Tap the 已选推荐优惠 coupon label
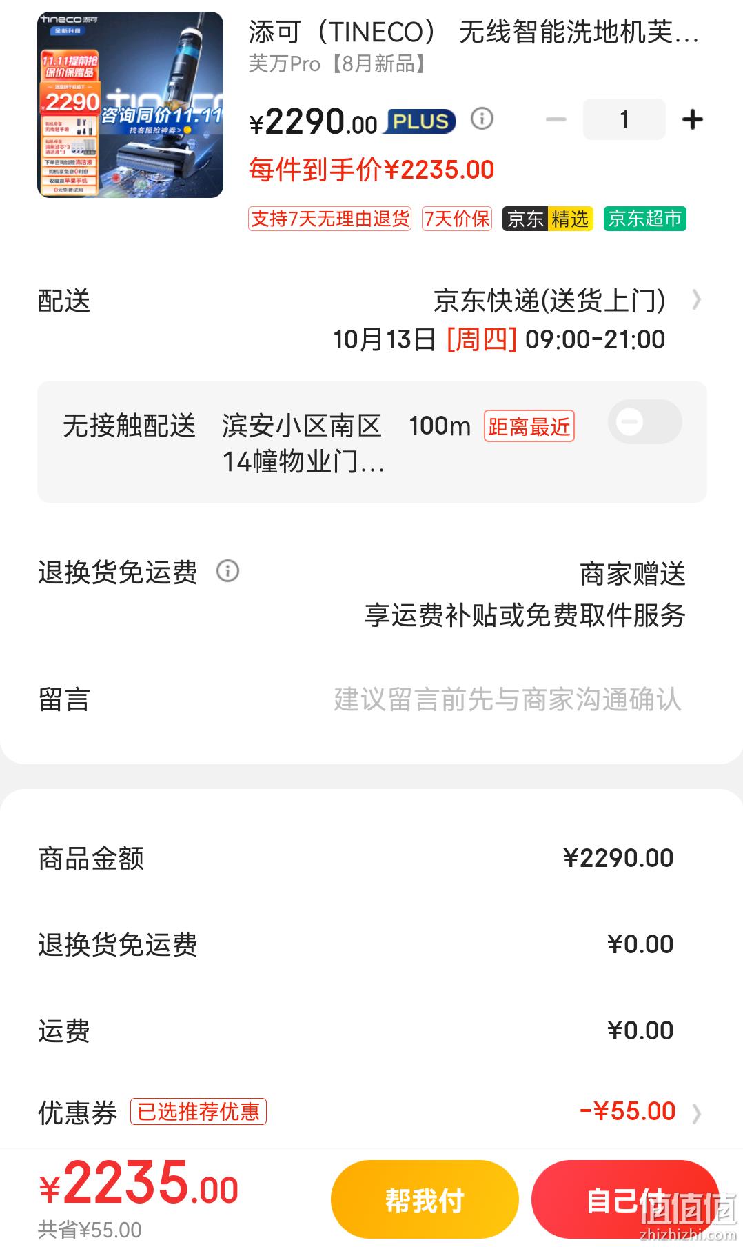743x1247 pixels. click(x=199, y=1112)
